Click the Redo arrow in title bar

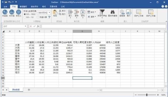(13, 2)
